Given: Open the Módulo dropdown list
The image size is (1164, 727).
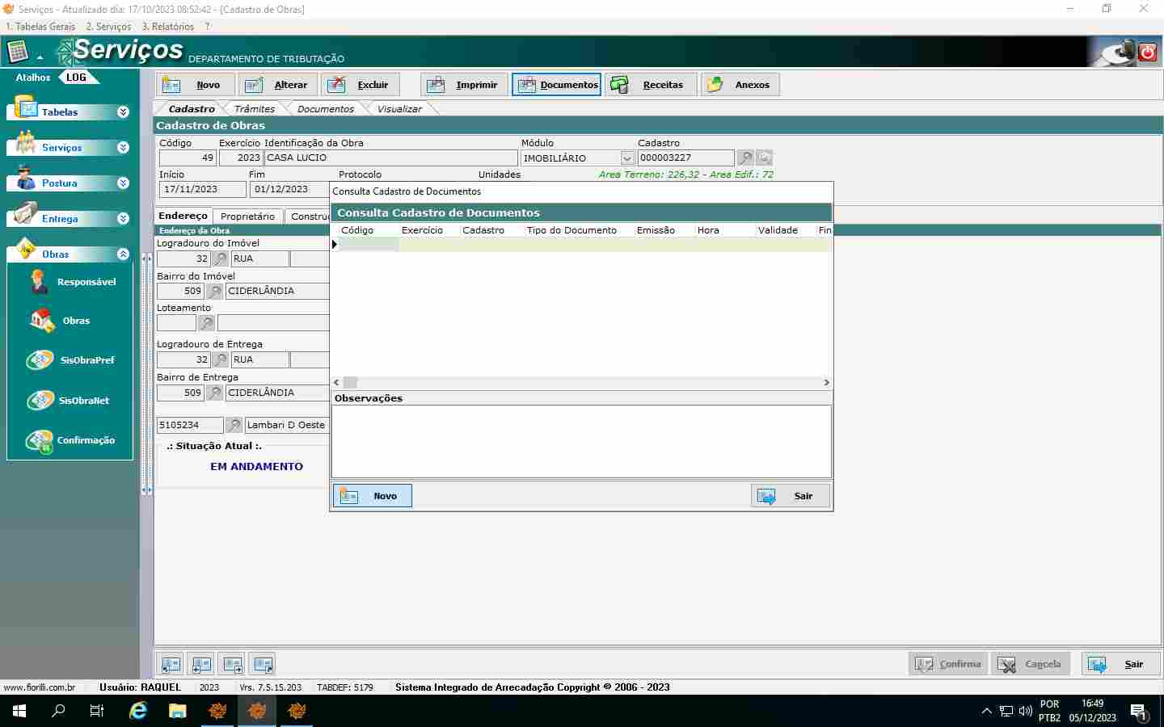Looking at the screenshot, I should click(x=626, y=158).
